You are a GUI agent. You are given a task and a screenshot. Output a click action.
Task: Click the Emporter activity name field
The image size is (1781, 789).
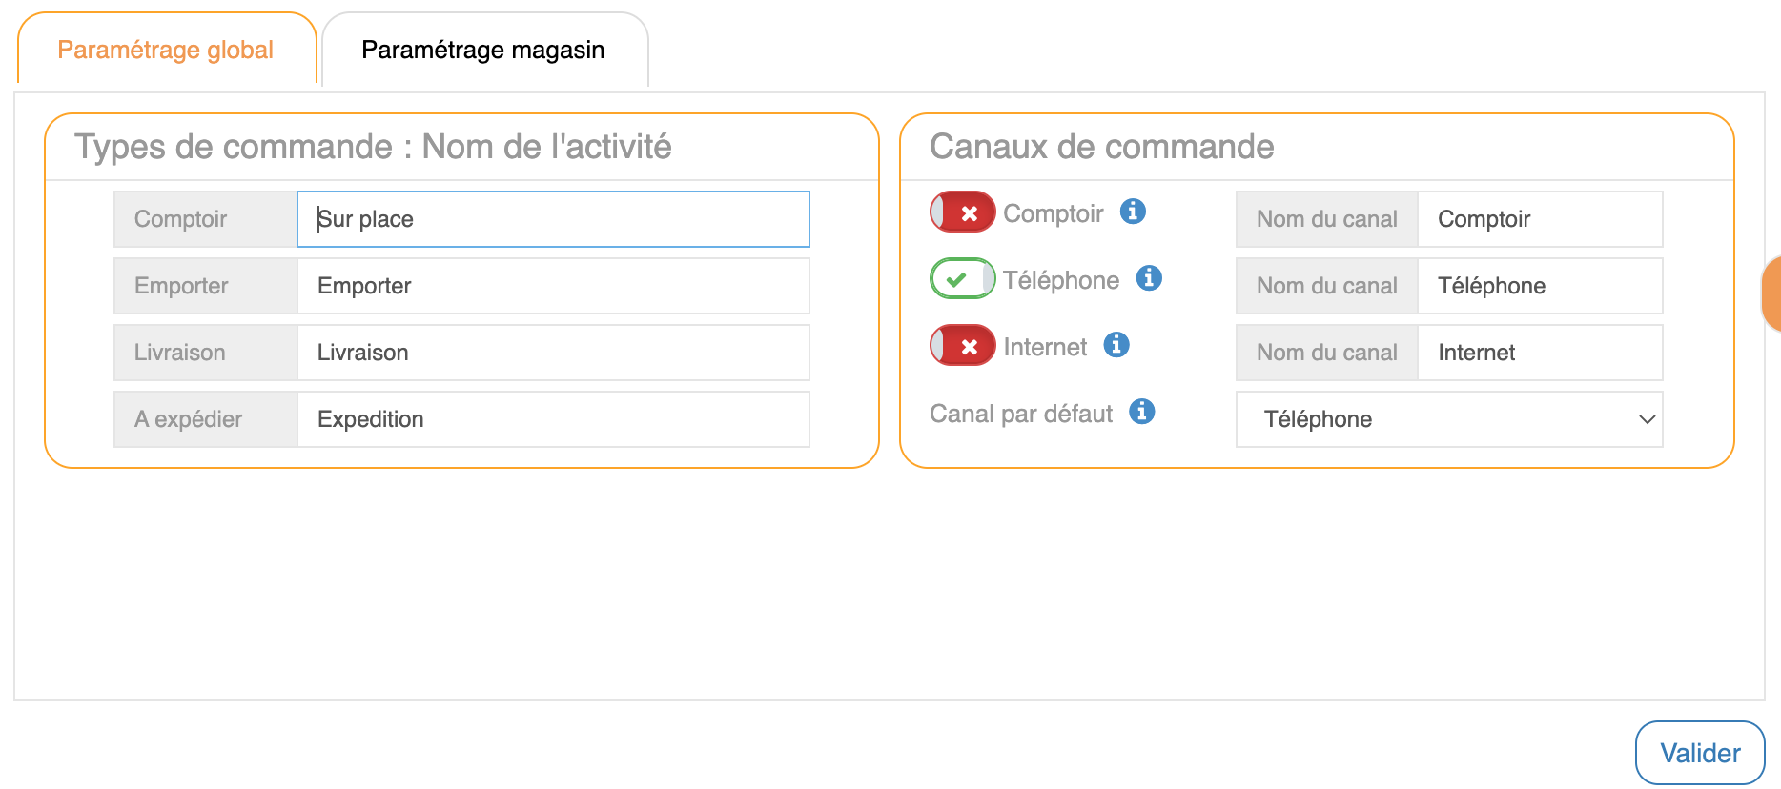[553, 286]
